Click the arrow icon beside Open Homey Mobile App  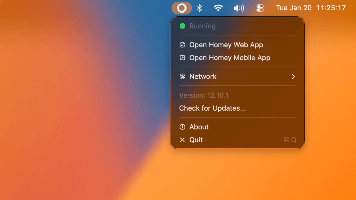(x=183, y=57)
